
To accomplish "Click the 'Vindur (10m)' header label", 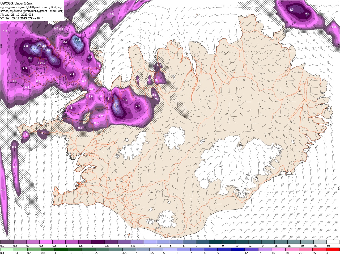I will [x=23, y=3].
